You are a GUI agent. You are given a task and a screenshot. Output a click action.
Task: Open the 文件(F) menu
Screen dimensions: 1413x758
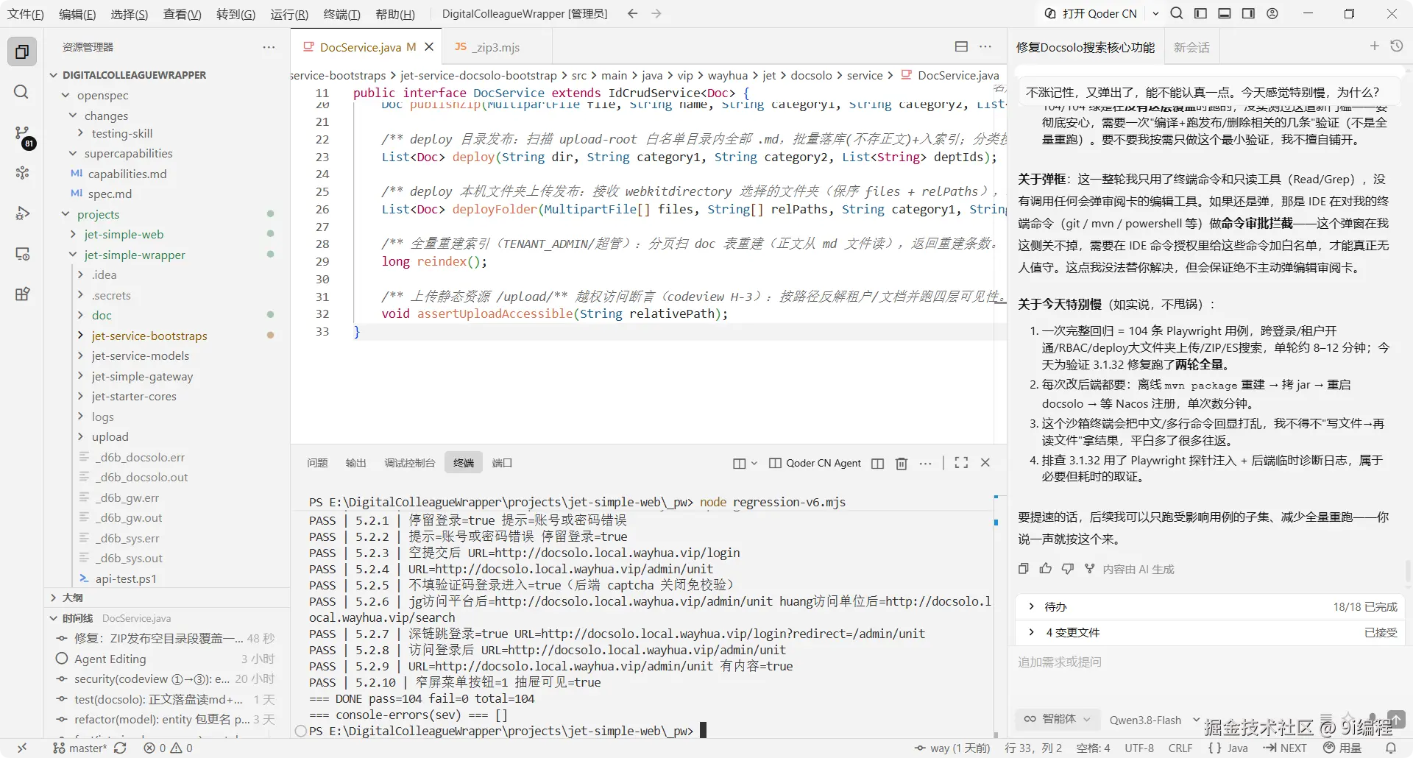(x=26, y=14)
